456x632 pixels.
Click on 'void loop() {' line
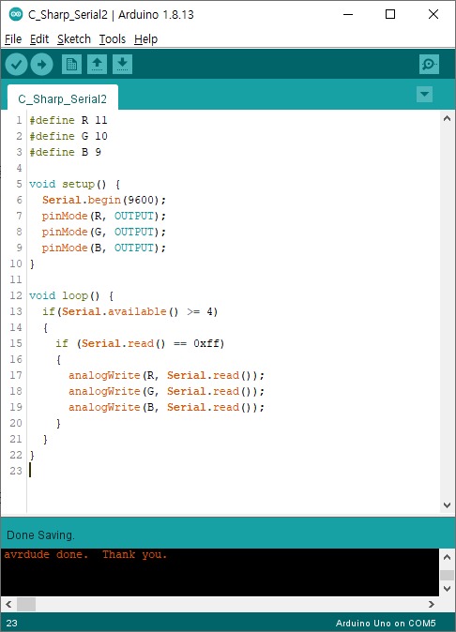(x=71, y=296)
